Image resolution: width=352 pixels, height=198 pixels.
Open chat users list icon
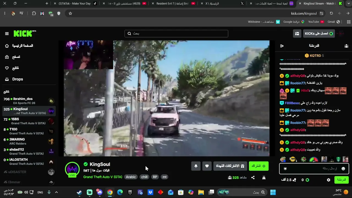[x=346, y=46]
